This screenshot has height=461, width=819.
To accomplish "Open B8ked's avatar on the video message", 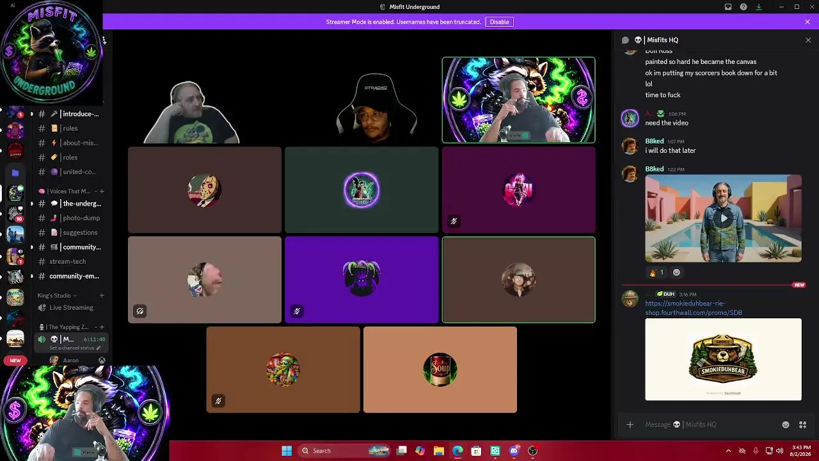I will (x=630, y=175).
